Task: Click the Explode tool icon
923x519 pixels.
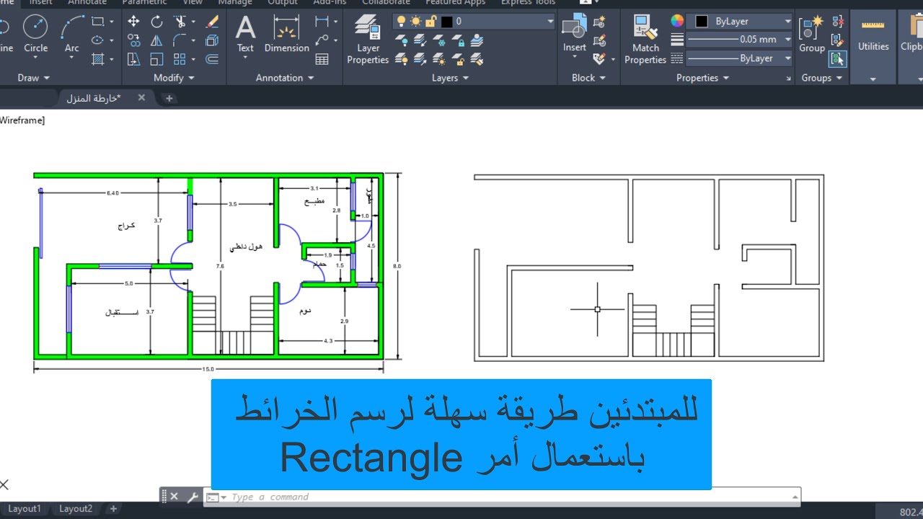Action: tap(212, 40)
